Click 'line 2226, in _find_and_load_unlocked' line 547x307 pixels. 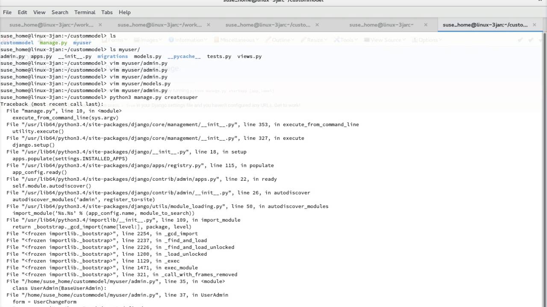tap(120, 247)
